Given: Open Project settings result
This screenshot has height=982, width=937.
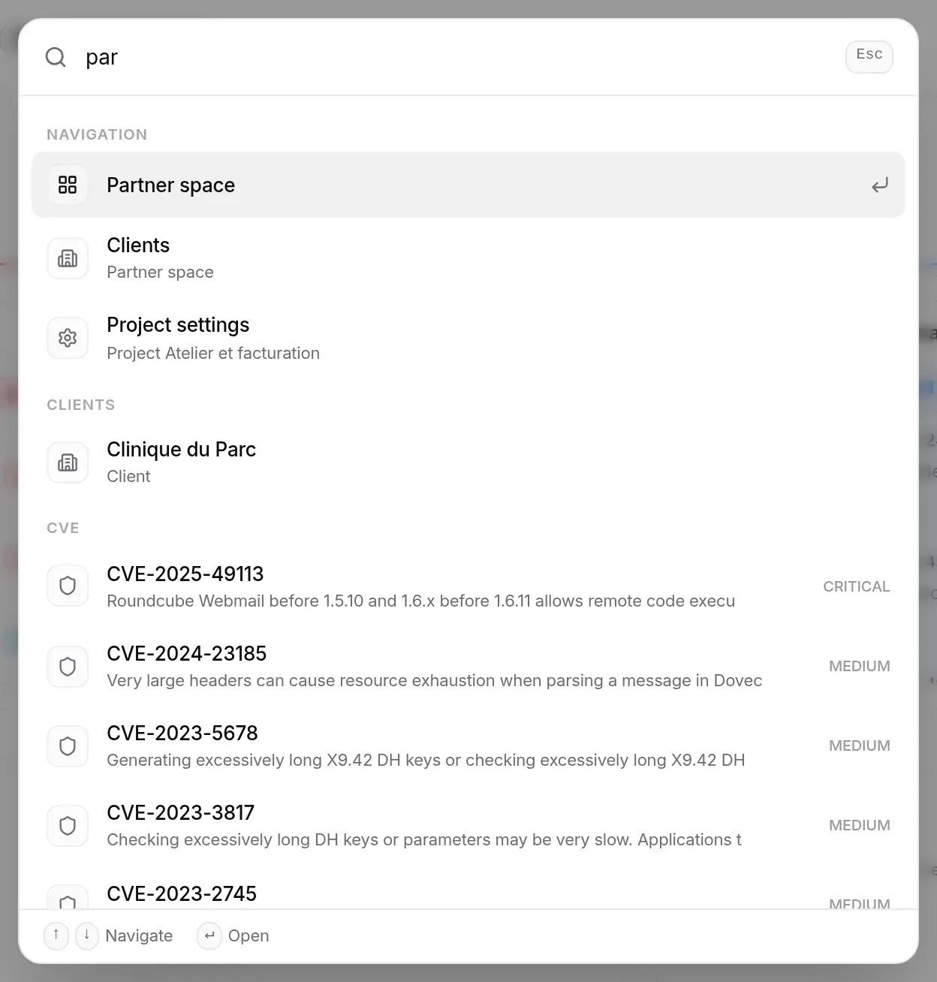Looking at the screenshot, I should (468, 338).
